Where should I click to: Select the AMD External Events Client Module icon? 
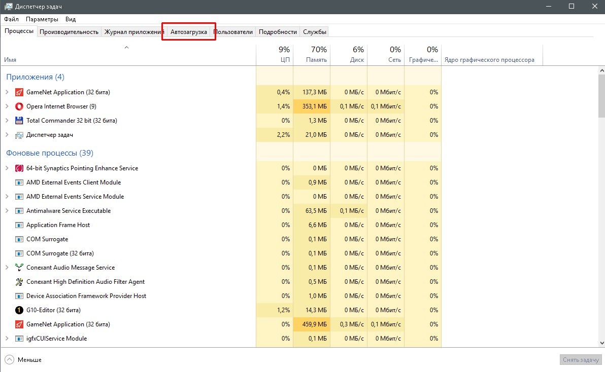point(19,182)
